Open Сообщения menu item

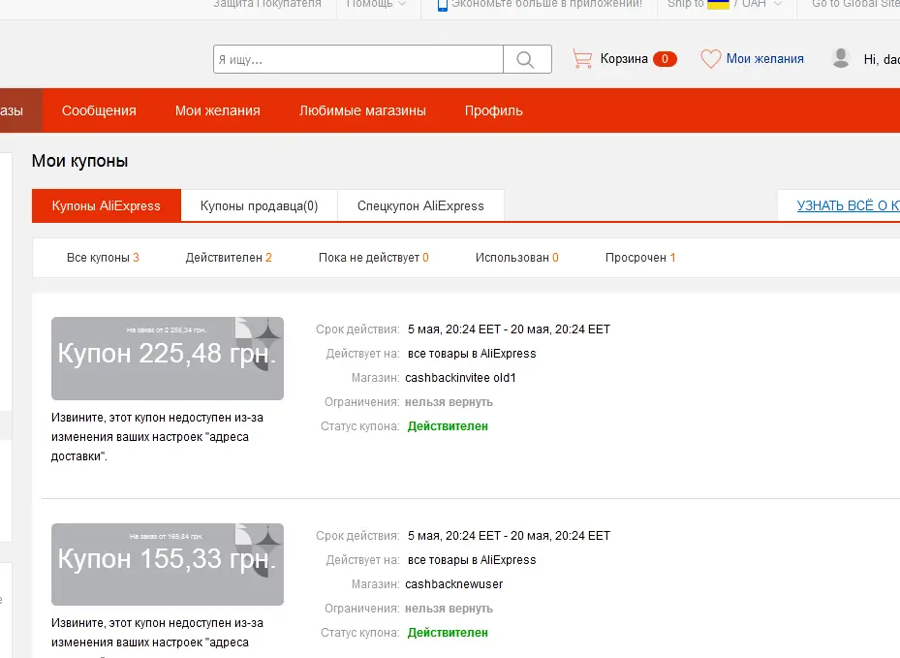[99, 110]
